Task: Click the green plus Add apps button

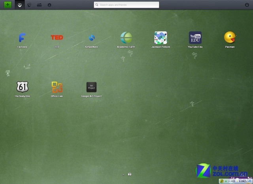Action: point(8,5)
